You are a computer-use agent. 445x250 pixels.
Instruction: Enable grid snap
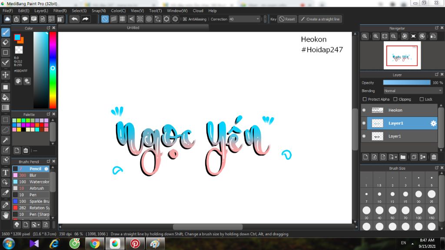pos(122,19)
